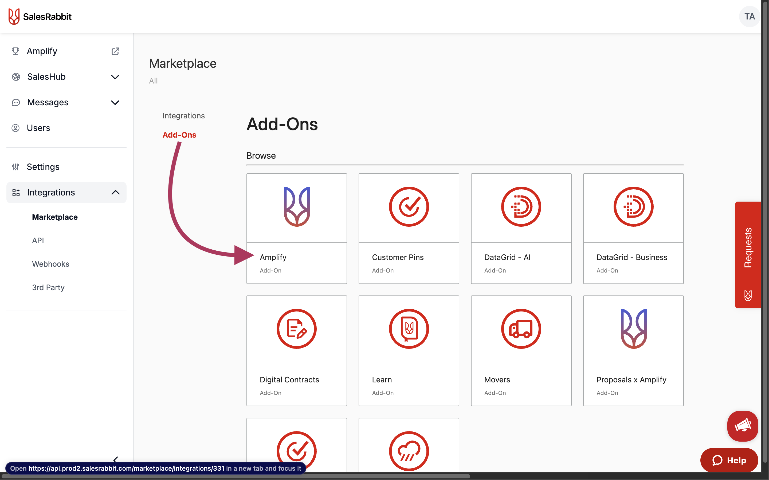Click the Customer Pins card title
The image size is (769, 480).
point(398,257)
